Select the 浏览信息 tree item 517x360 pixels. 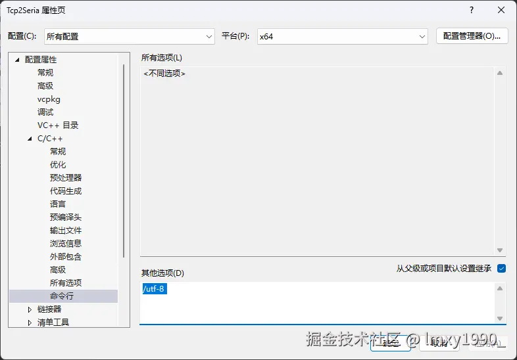pos(66,244)
